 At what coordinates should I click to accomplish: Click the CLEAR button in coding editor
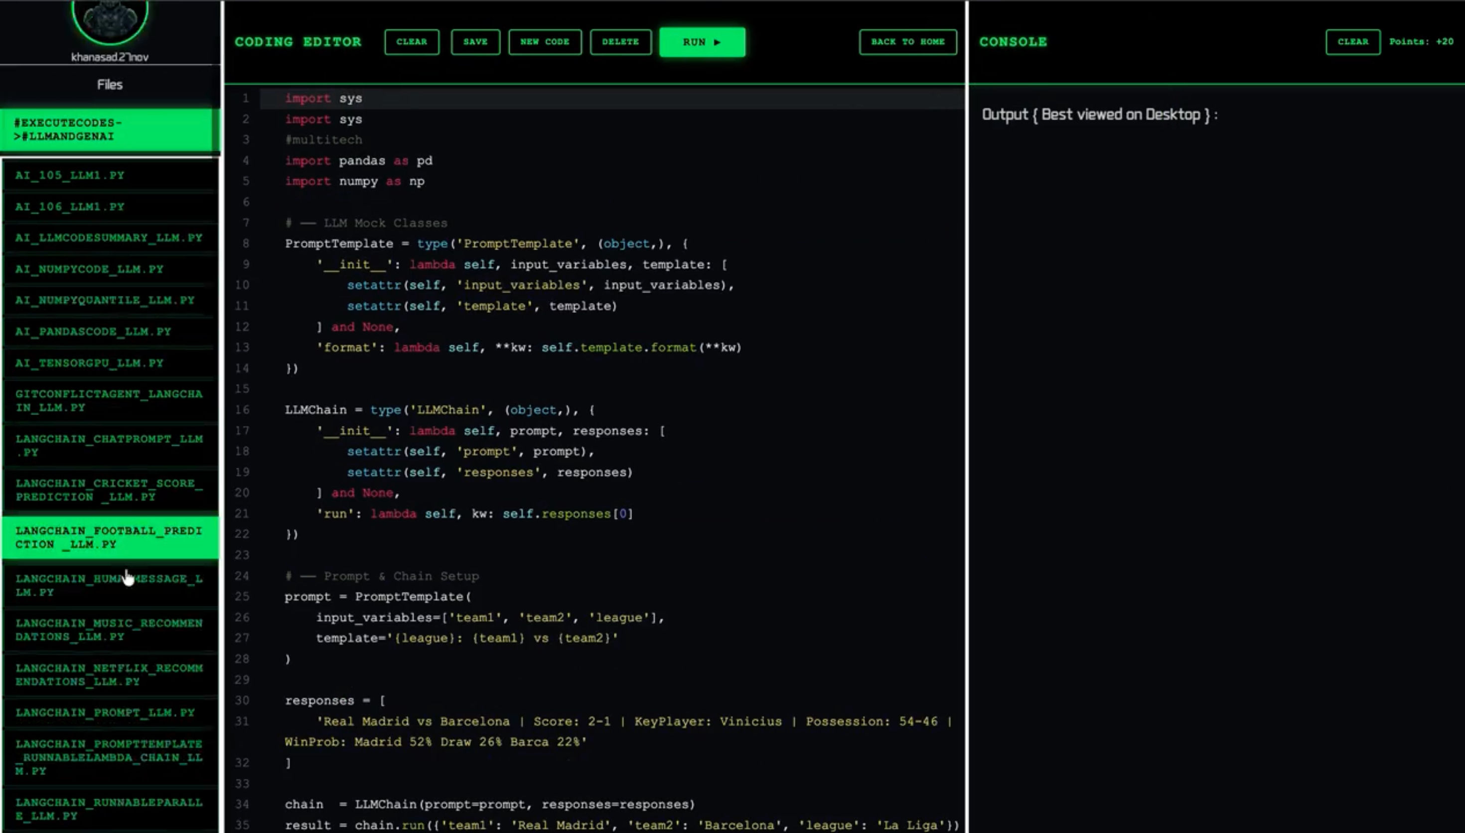click(411, 42)
